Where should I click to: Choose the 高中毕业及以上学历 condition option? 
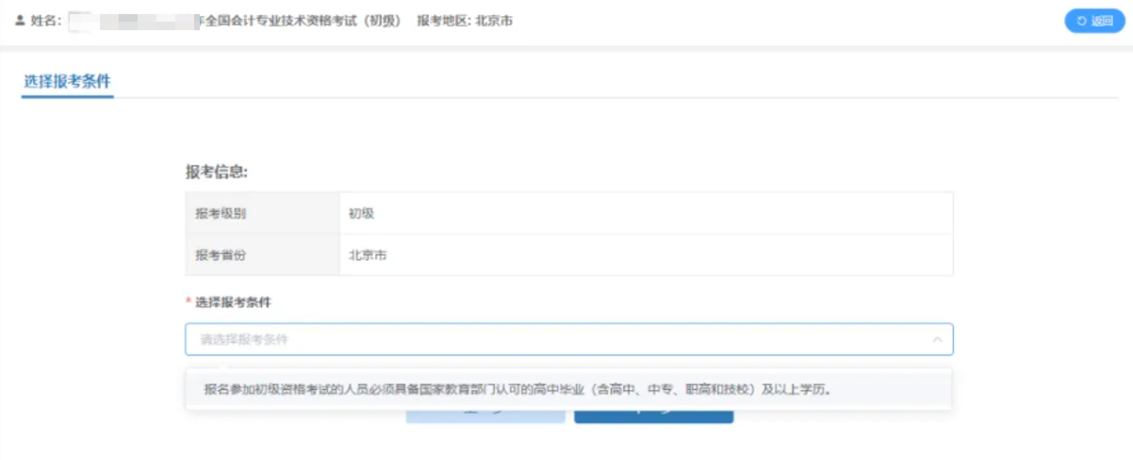[518, 389]
